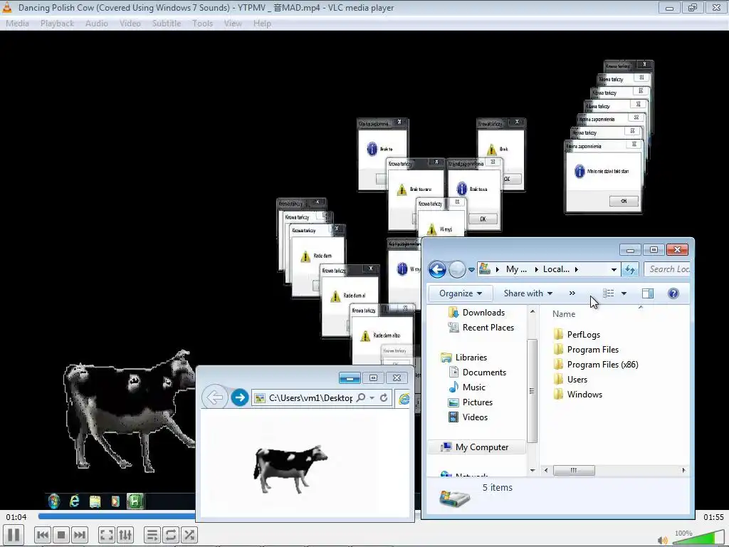Image resolution: width=729 pixels, height=547 pixels.
Task: Select Pictures library in sidebar
Action: coord(471,402)
